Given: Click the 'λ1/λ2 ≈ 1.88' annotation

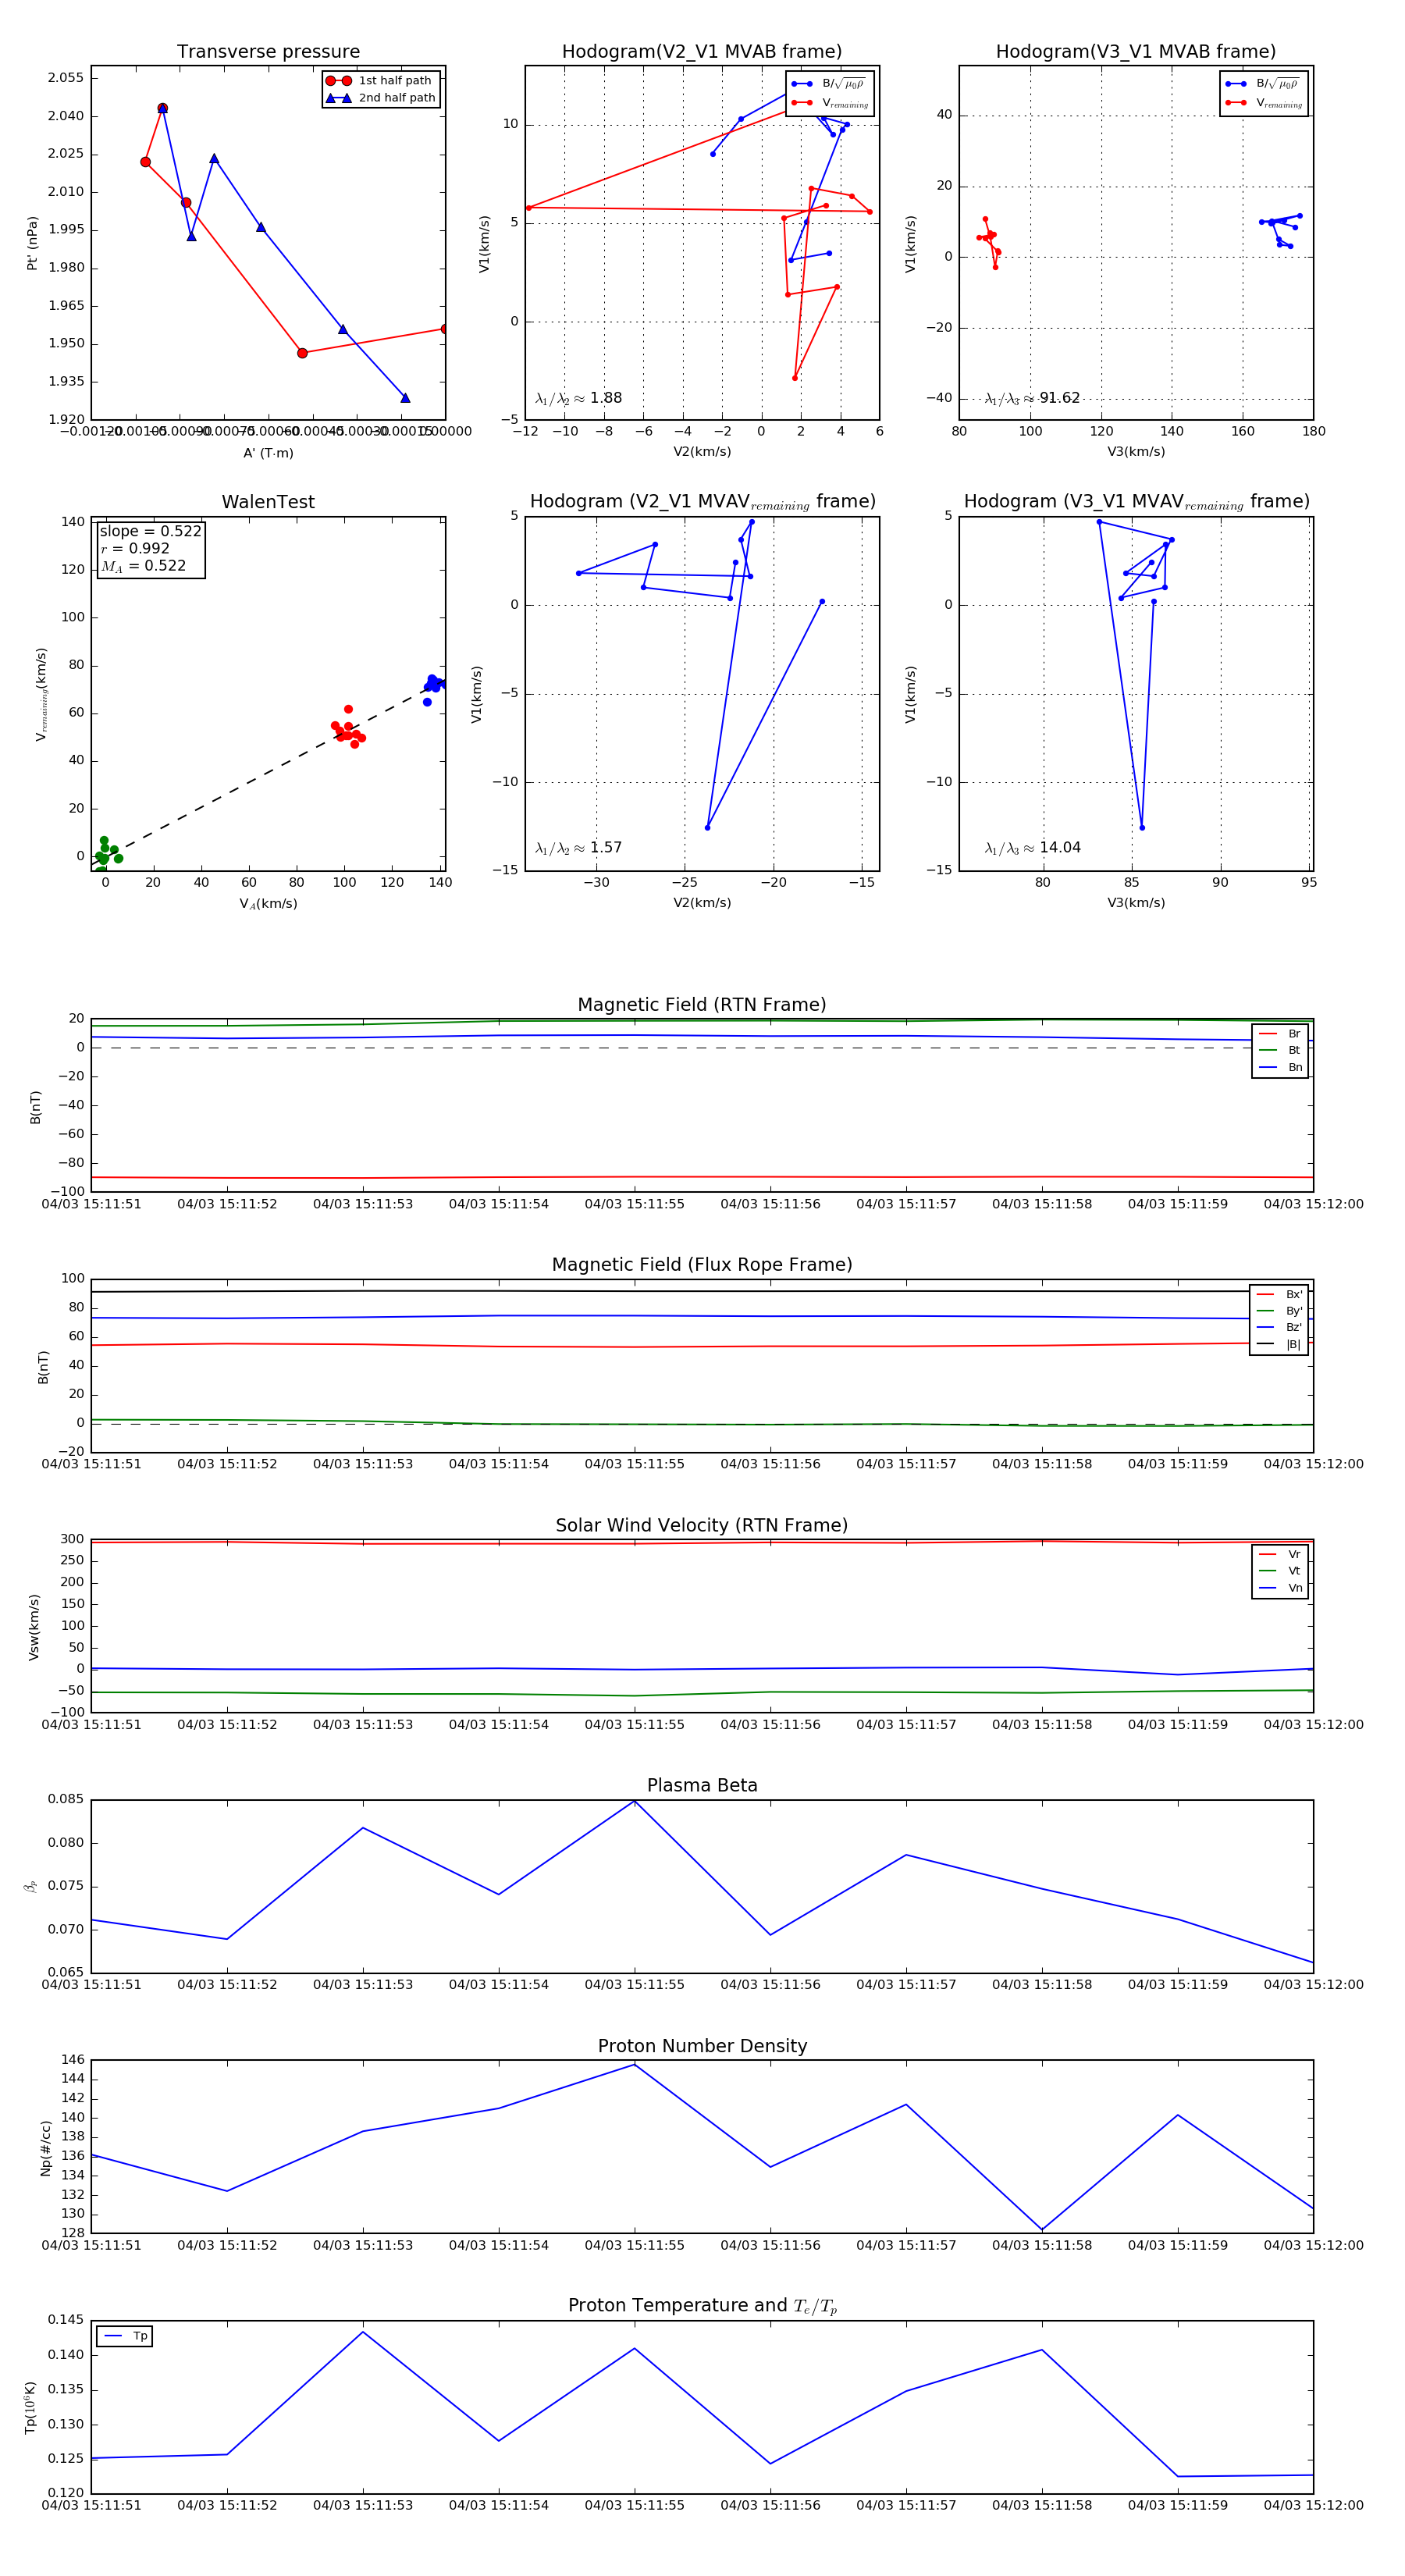Looking at the screenshot, I should [x=578, y=398].
